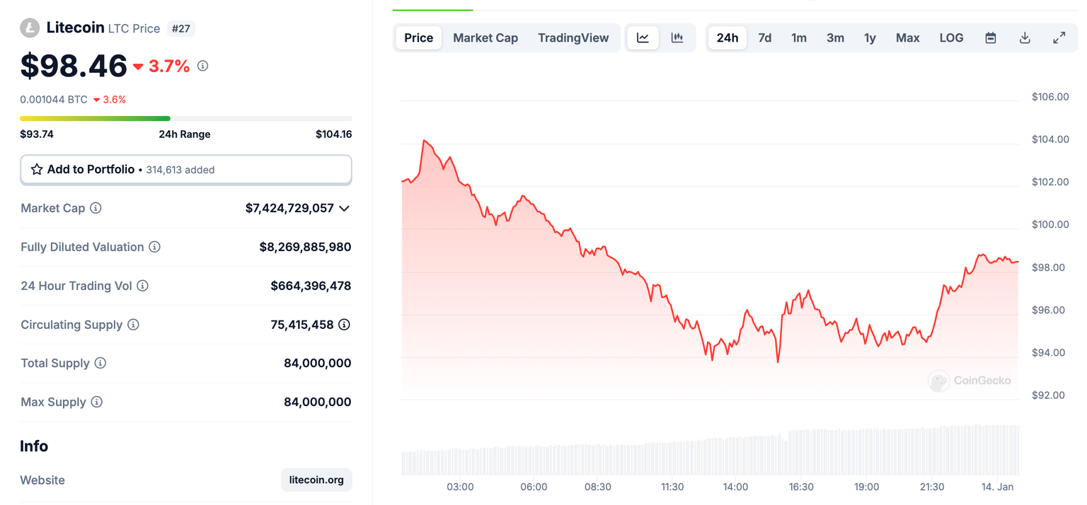Click info icon next to 24 Hour Trading Vol
This screenshot has height=505, width=1087.
[x=142, y=286]
